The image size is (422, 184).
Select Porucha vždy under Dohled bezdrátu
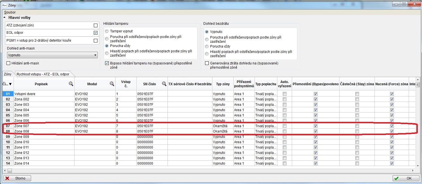207,46
